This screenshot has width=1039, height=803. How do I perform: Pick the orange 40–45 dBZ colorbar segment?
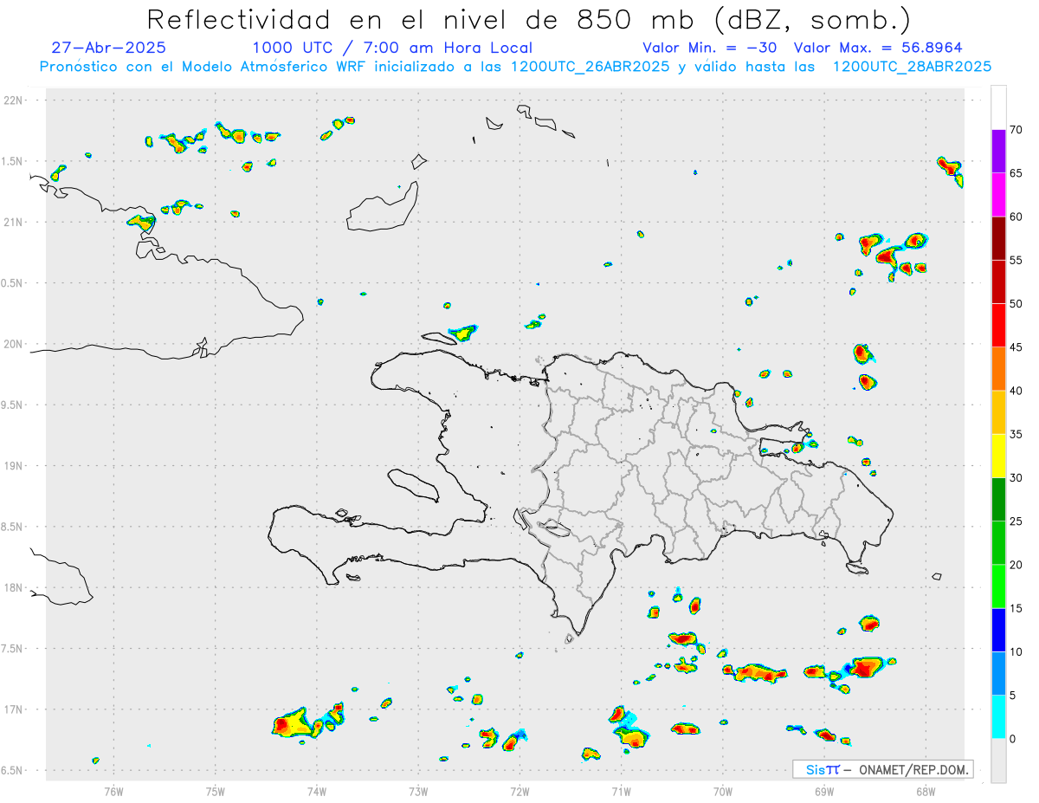[x=998, y=369]
